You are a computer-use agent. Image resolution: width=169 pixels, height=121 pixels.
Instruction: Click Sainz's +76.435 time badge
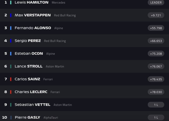pos(156,79)
